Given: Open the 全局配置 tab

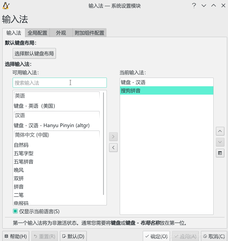Looking at the screenshot, I should click(x=37, y=33).
